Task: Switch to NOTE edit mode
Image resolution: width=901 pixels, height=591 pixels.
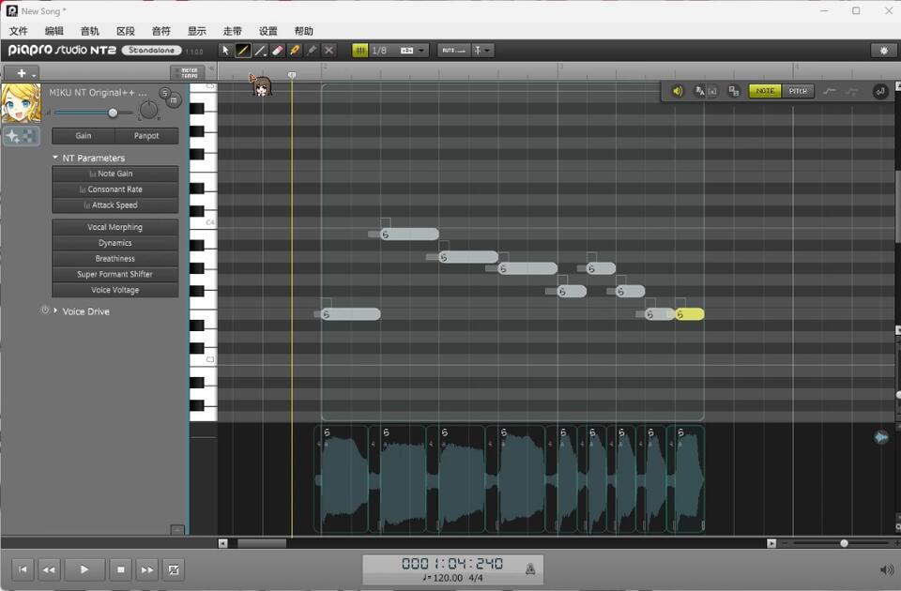Action: click(x=765, y=91)
